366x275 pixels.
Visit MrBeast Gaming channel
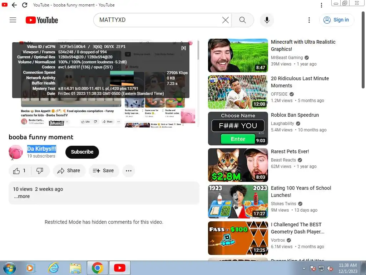[x=287, y=58]
